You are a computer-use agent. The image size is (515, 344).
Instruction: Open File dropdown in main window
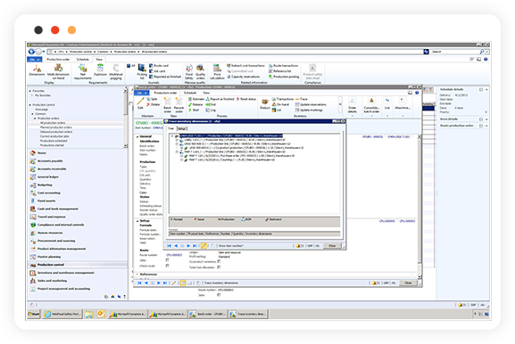point(34,60)
